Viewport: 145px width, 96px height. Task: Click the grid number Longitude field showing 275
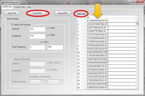pyautogui.click(x=37, y=36)
